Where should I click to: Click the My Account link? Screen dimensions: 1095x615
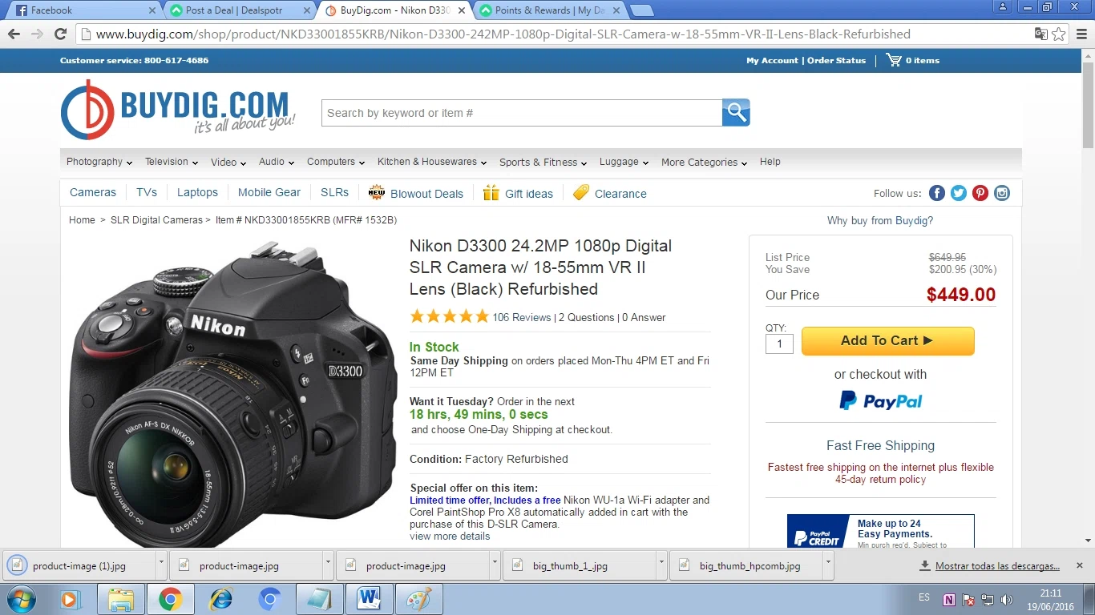coord(772,60)
